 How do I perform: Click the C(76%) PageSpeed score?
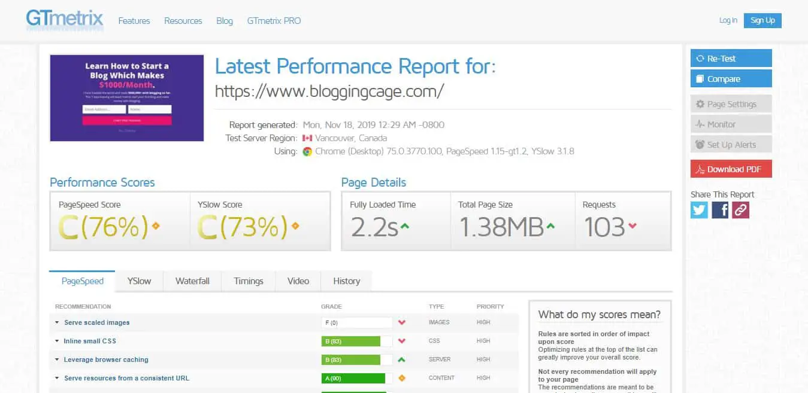104,227
